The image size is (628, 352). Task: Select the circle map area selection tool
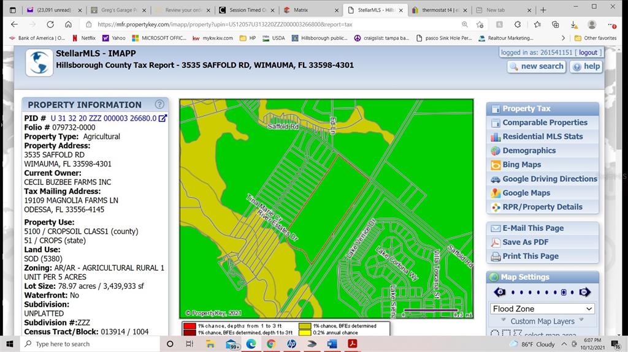pyautogui.click(x=495, y=334)
